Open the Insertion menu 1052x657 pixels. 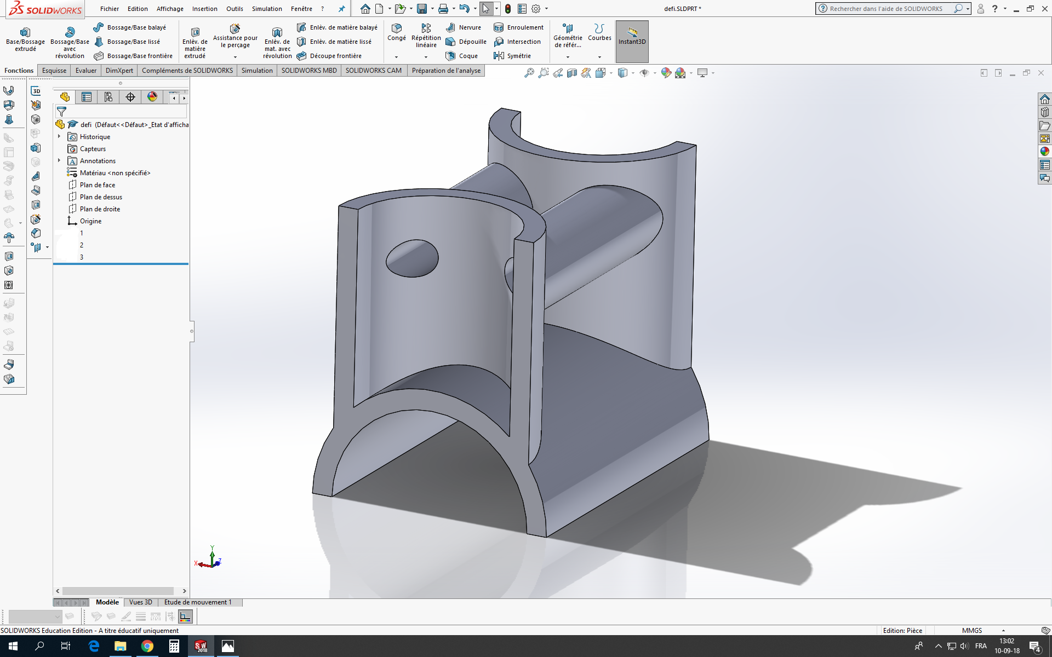click(x=204, y=9)
